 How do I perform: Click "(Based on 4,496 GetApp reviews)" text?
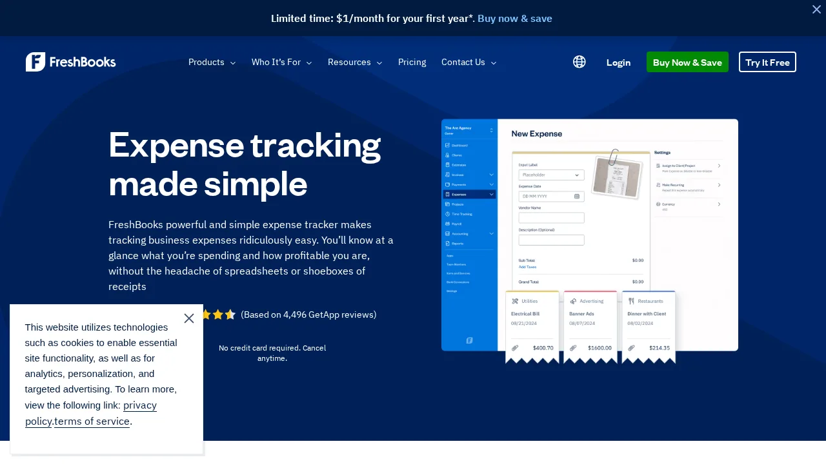click(x=308, y=314)
